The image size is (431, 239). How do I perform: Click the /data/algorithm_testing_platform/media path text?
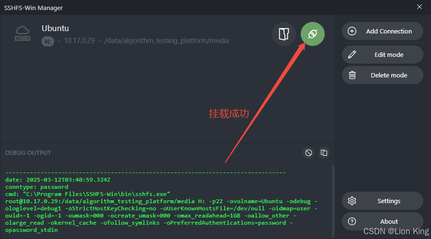tap(166, 41)
